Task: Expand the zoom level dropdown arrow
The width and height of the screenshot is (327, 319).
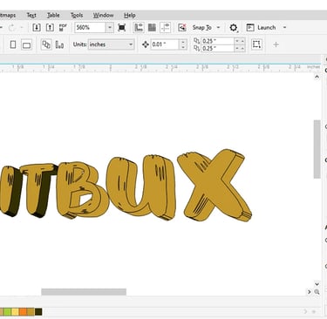Action: click(x=110, y=28)
